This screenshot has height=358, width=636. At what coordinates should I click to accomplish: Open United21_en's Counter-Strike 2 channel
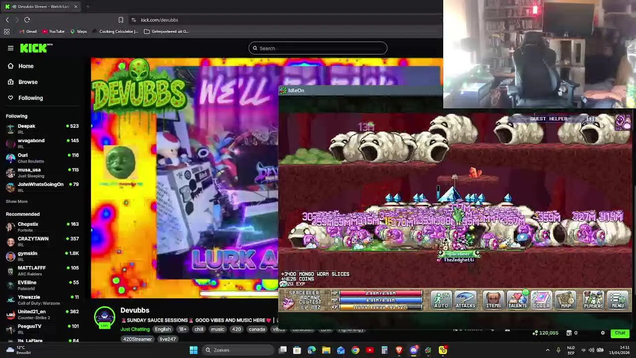tap(42, 314)
